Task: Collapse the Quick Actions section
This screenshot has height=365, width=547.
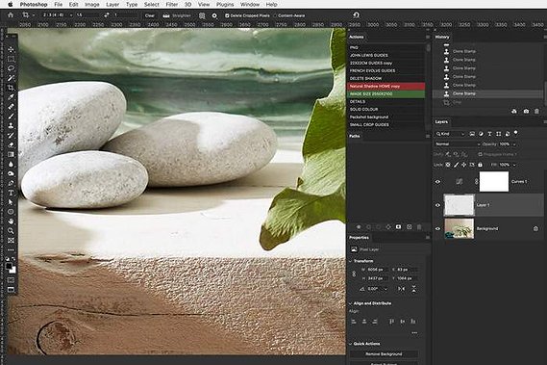Action: [350, 344]
